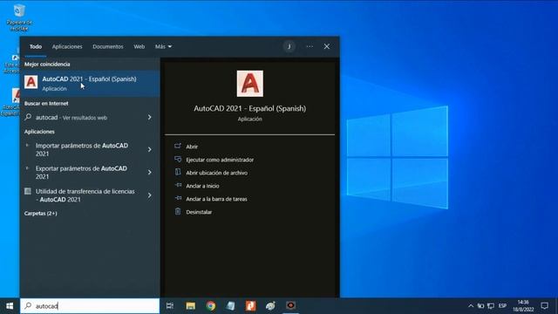The image size is (558, 314).
Task: Click the network tray icon
Action: 491,306
